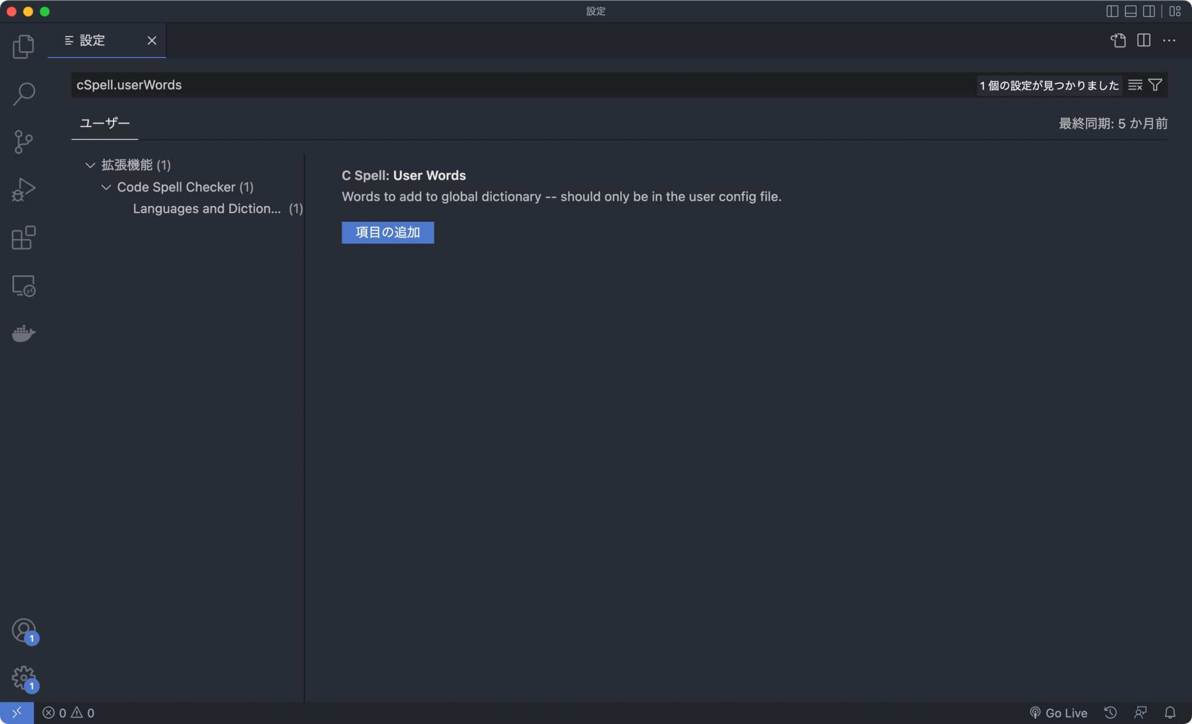
Task: Click the 項目の追加 button
Action: (387, 232)
